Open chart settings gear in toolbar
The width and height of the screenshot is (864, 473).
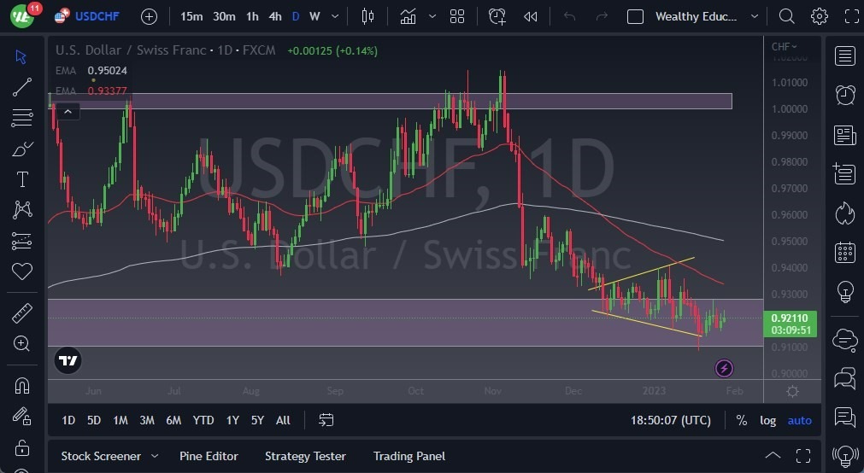[820, 16]
